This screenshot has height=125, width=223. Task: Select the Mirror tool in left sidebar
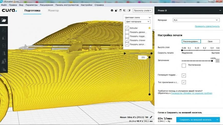(x=4, y=53)
